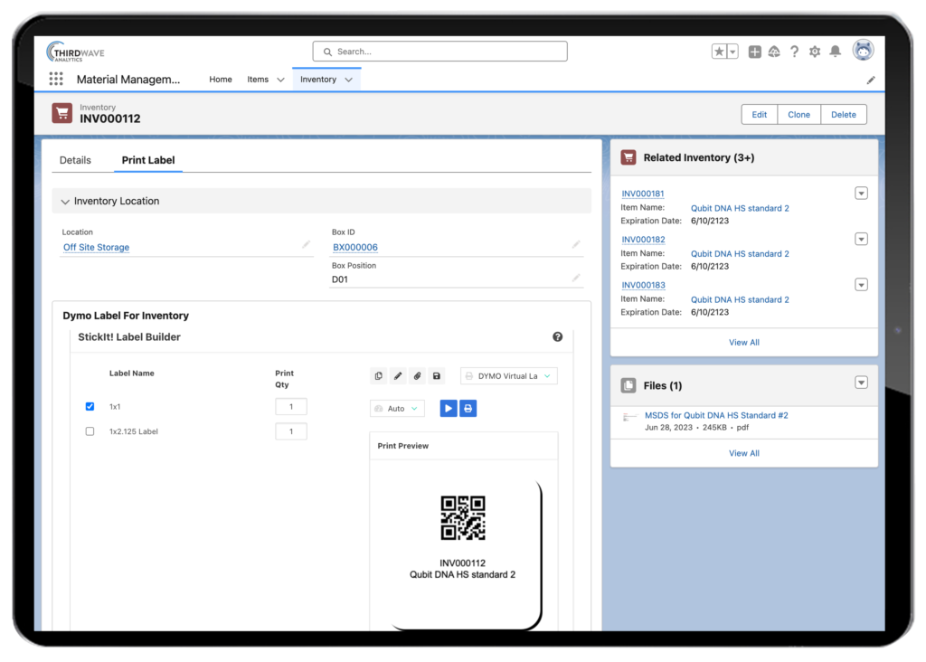Open the Files panel actions dropdown
This screenshot has width=926, height=662.
coord(861,383)
